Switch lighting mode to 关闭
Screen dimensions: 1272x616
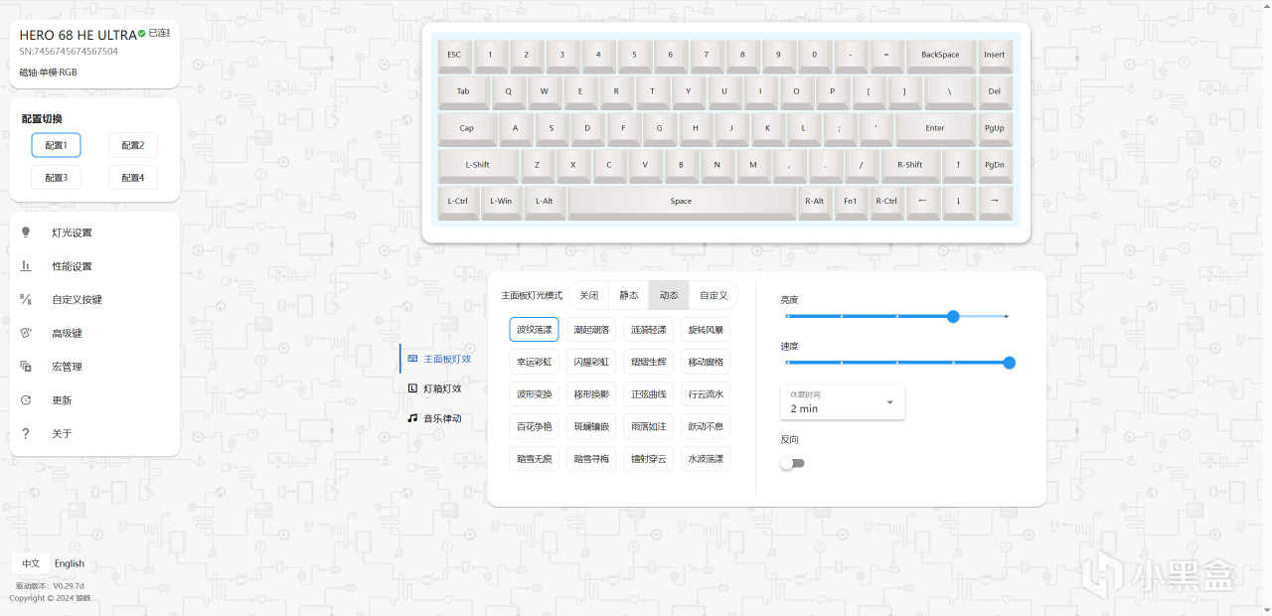(589, 295)
